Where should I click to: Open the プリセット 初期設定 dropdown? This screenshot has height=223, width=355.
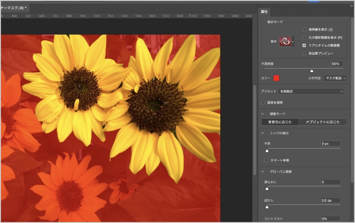tap(311, 92)
